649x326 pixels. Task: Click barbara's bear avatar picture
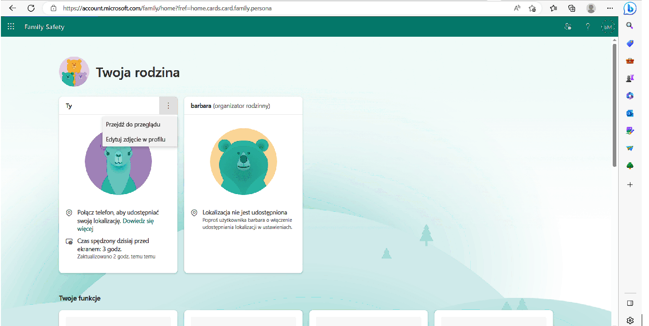244,161
